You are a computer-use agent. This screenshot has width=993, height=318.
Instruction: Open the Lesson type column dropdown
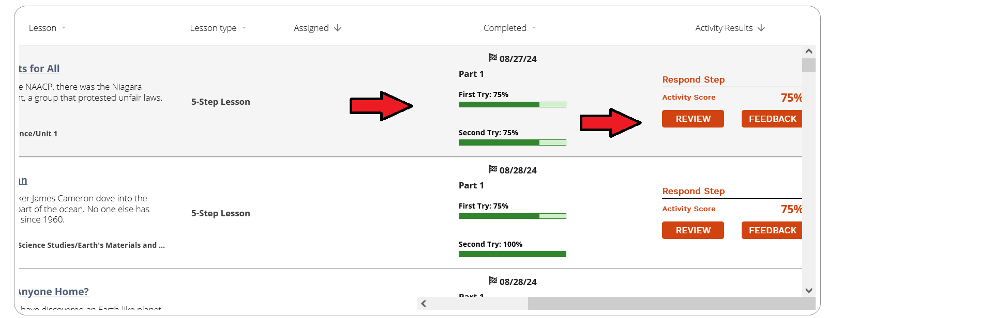244,28
